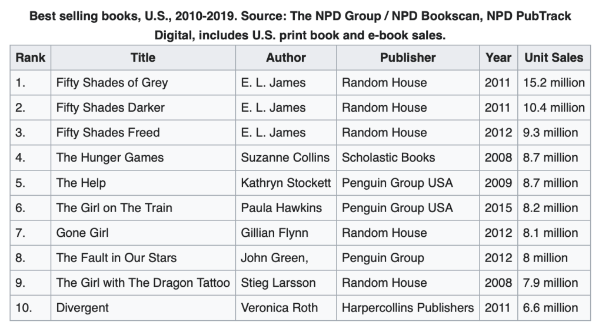602x332 pixels.
Task: Select the 15.2 million unit sales cell
Action: coord(554,83)
